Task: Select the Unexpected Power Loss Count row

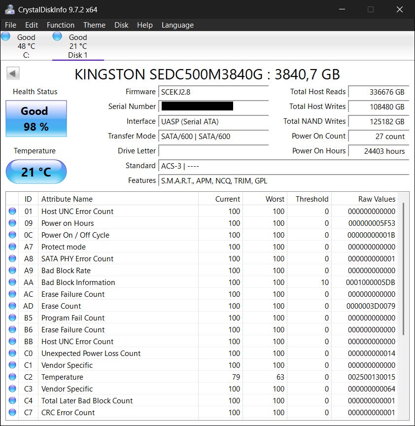Action: click(91, 354)
